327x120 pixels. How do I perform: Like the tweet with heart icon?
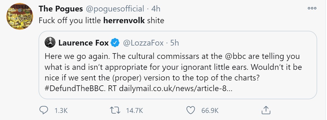pyautogui.click(x=191, y=110)
